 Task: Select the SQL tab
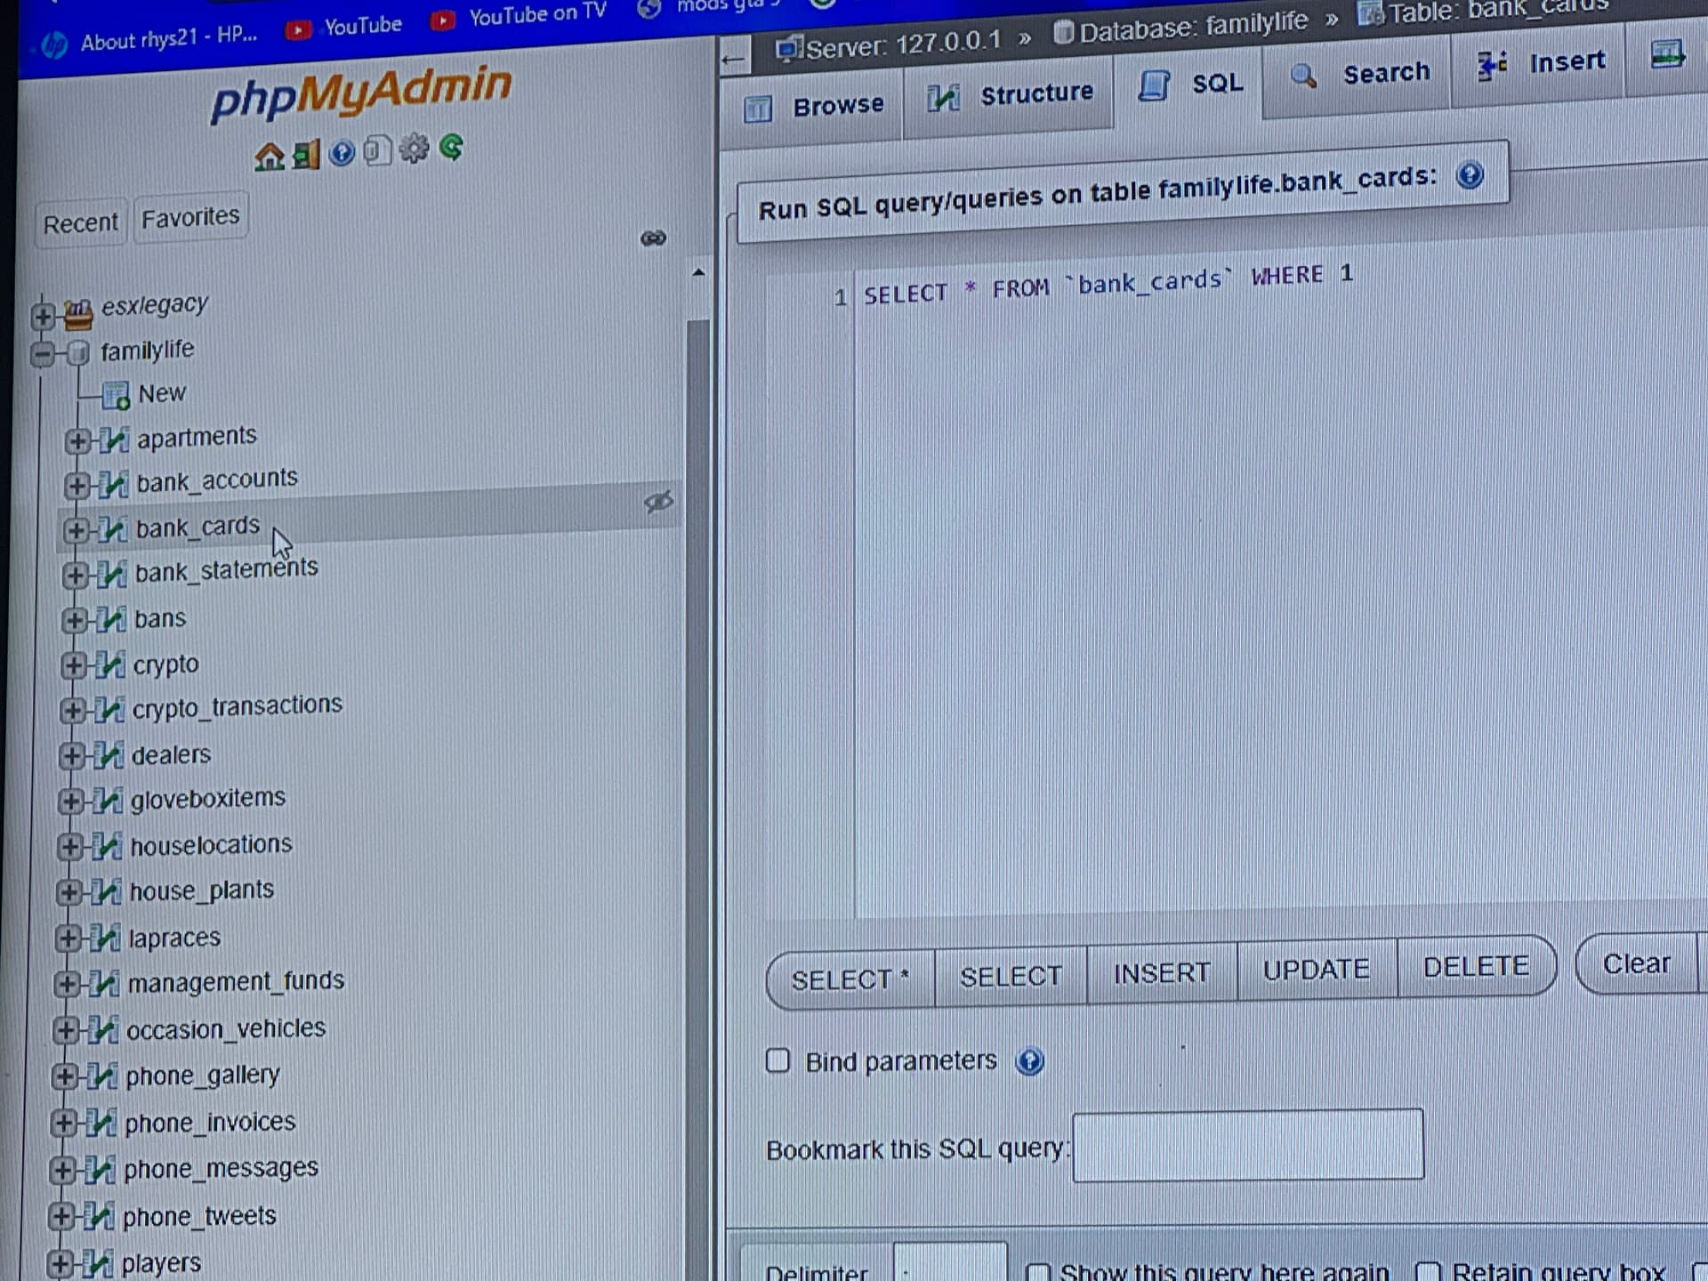[x=1189, y=85]
